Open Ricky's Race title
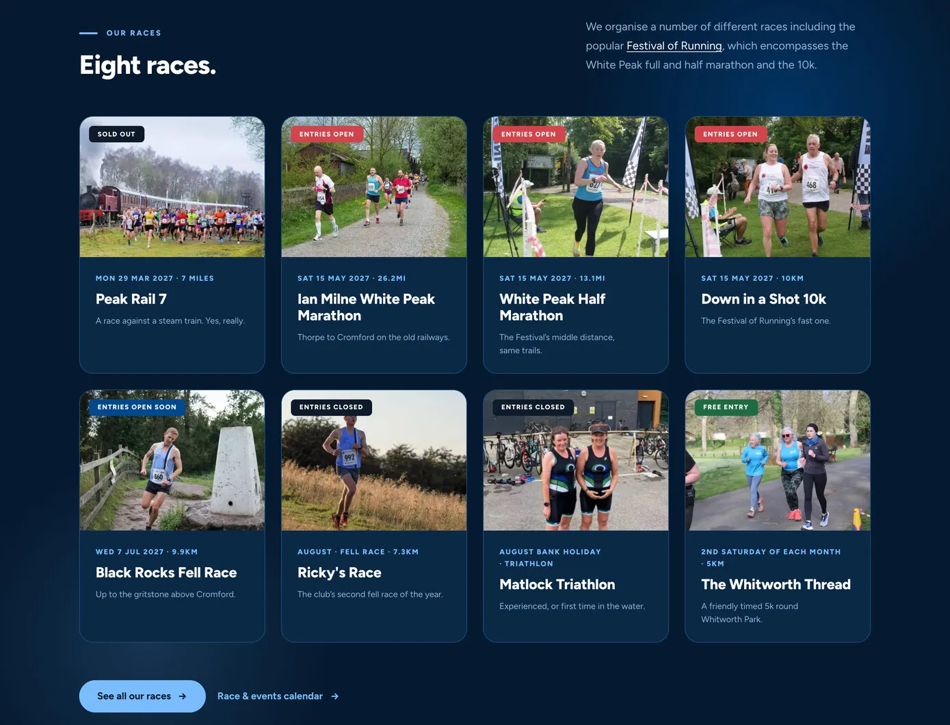 coord(339,573)
